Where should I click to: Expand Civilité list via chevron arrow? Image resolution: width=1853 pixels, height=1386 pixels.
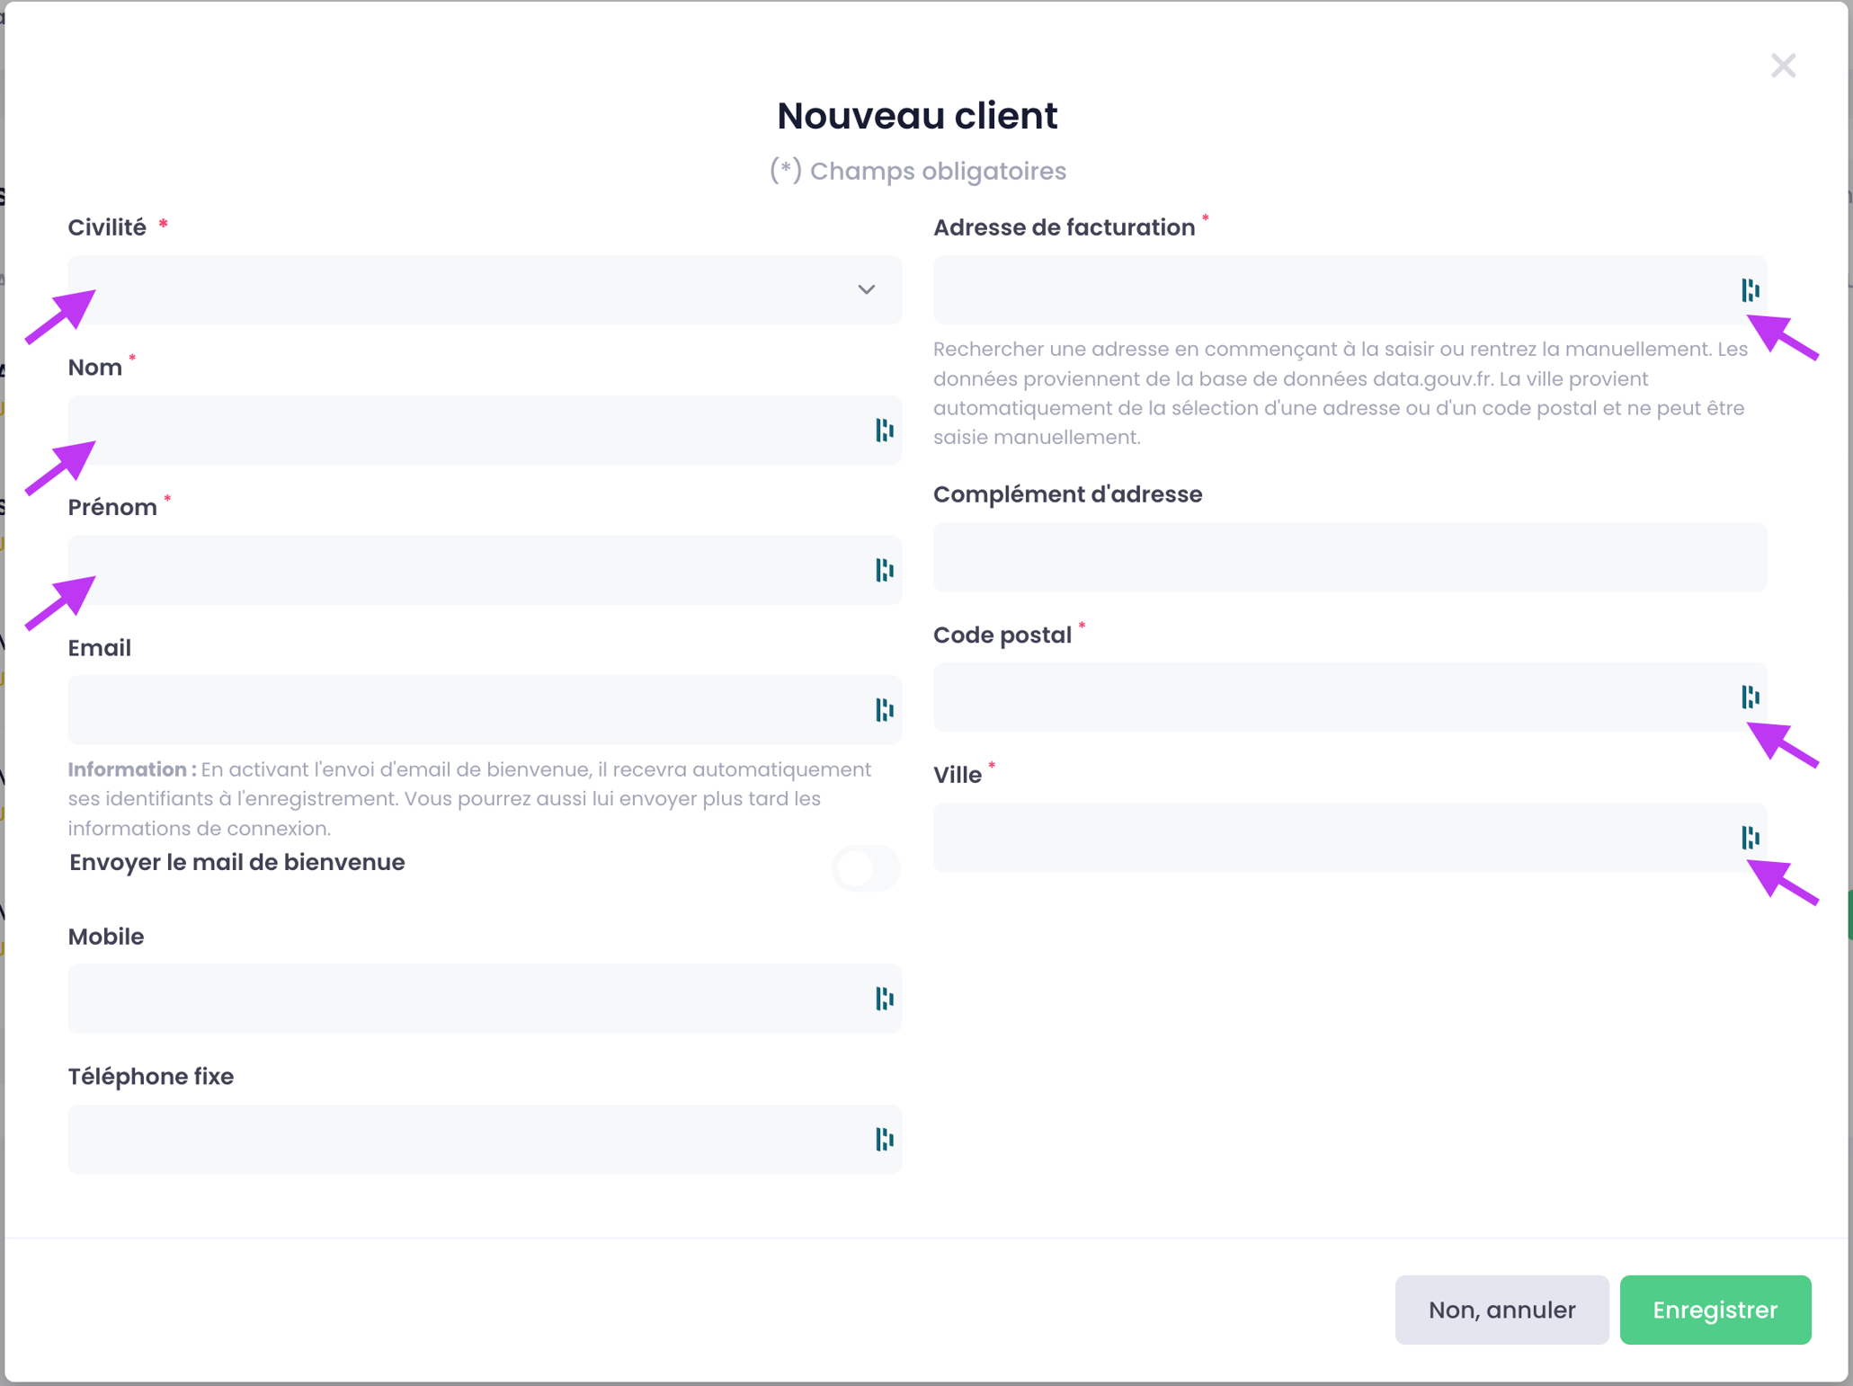point(866,290)
